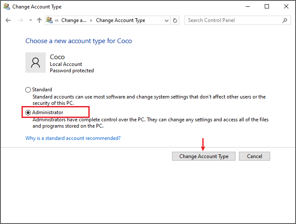Click the user accounts icon in address bar

tap(49, 20)
